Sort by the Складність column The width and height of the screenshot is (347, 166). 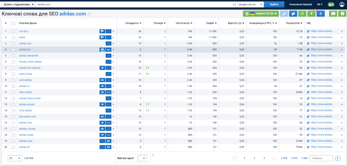[133, 23]
